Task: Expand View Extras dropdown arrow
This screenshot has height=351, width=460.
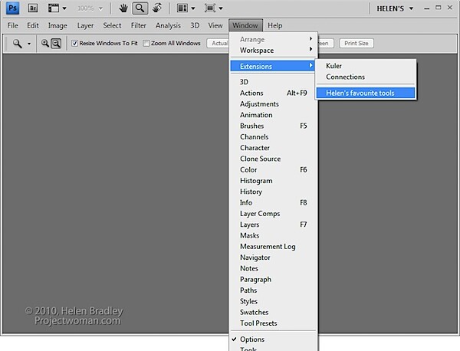Action: click(64, 8)
